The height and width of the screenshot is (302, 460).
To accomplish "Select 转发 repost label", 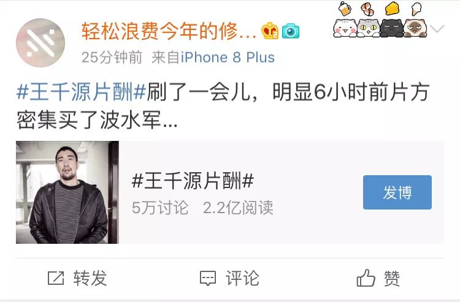I will pyautogui.click(x=90, y=278).
